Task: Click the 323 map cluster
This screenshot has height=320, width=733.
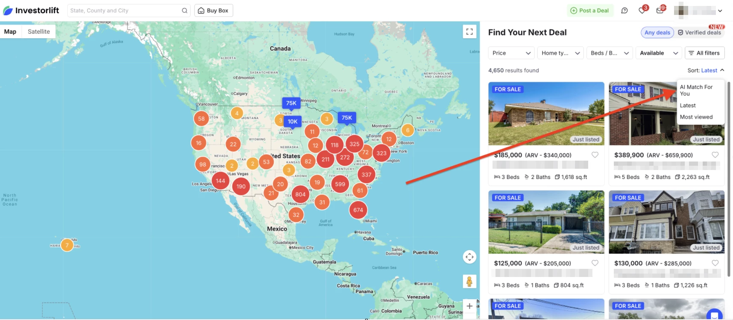Action: [x=381, y=153]
